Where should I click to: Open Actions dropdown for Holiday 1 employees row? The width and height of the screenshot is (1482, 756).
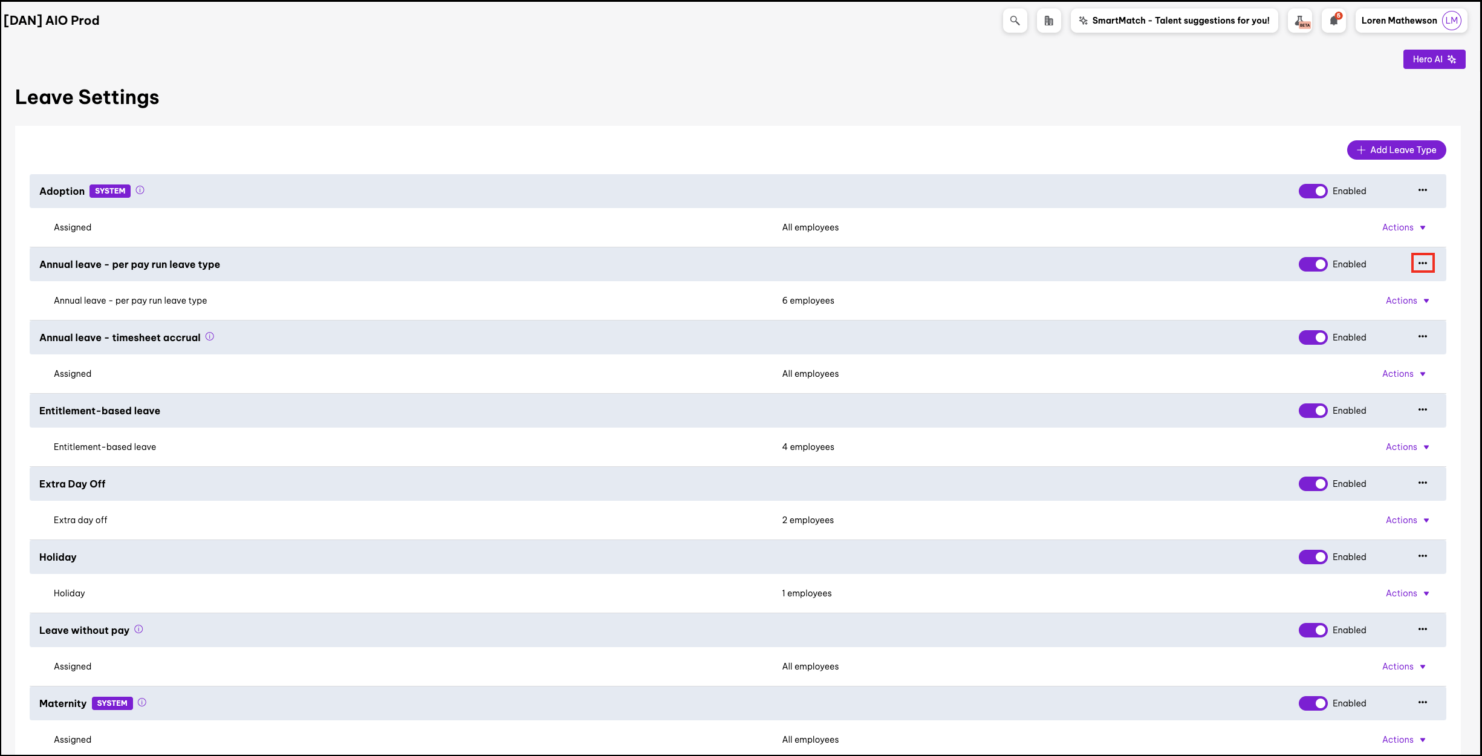click(1407, 593)
